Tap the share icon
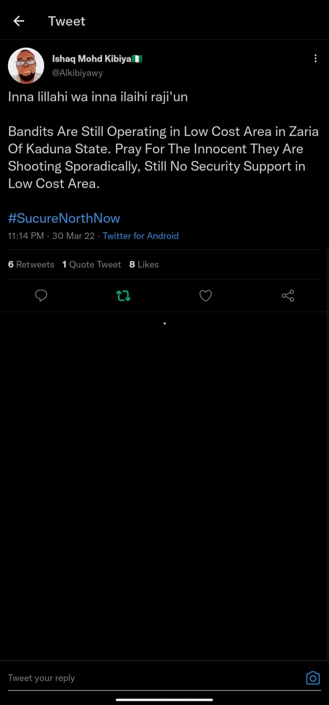Viewport: 329px width, 705px height. pyautogui.click(x=288, y=296)
